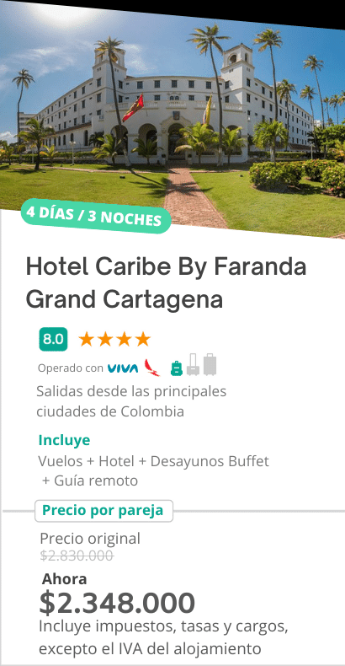Click the $2.348.000 current price
The image size is (345, 666).
coord(117,603)
